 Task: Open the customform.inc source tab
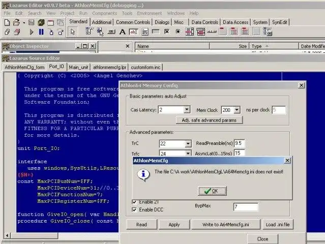[x=145, y=67]
